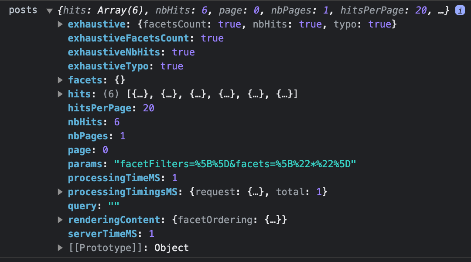Viewport: 471px width, 262px height.
Task: Expand the [[Prototype]] Object entry
Action: (x=60, y=248)
